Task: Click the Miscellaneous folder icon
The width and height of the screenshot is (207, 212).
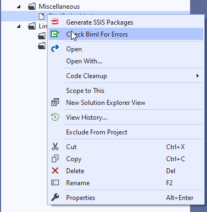Action: tap(32, 7)
